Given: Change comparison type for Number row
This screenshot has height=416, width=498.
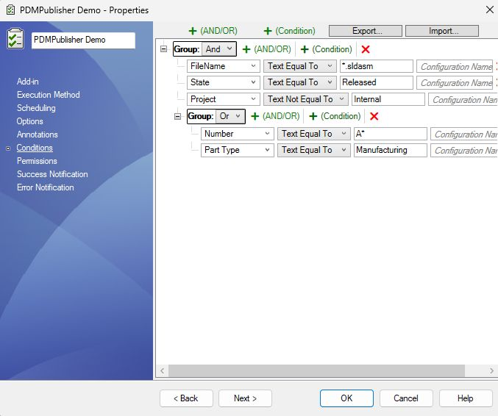Looking at the screenshot, I should pyautogui.click(x=314, y=134).
